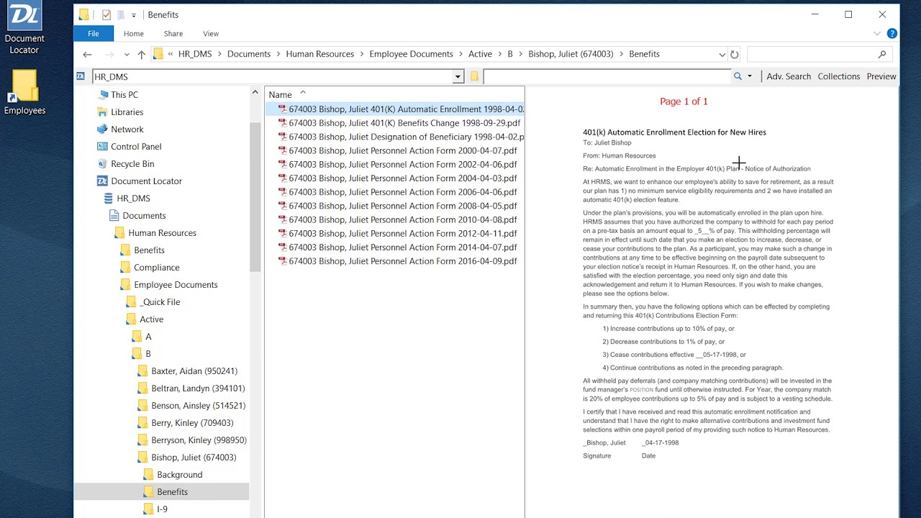This screenshot has width=921, height=518.
Task: Select the Background folder under Bishop
Action: tap(179, 475)
